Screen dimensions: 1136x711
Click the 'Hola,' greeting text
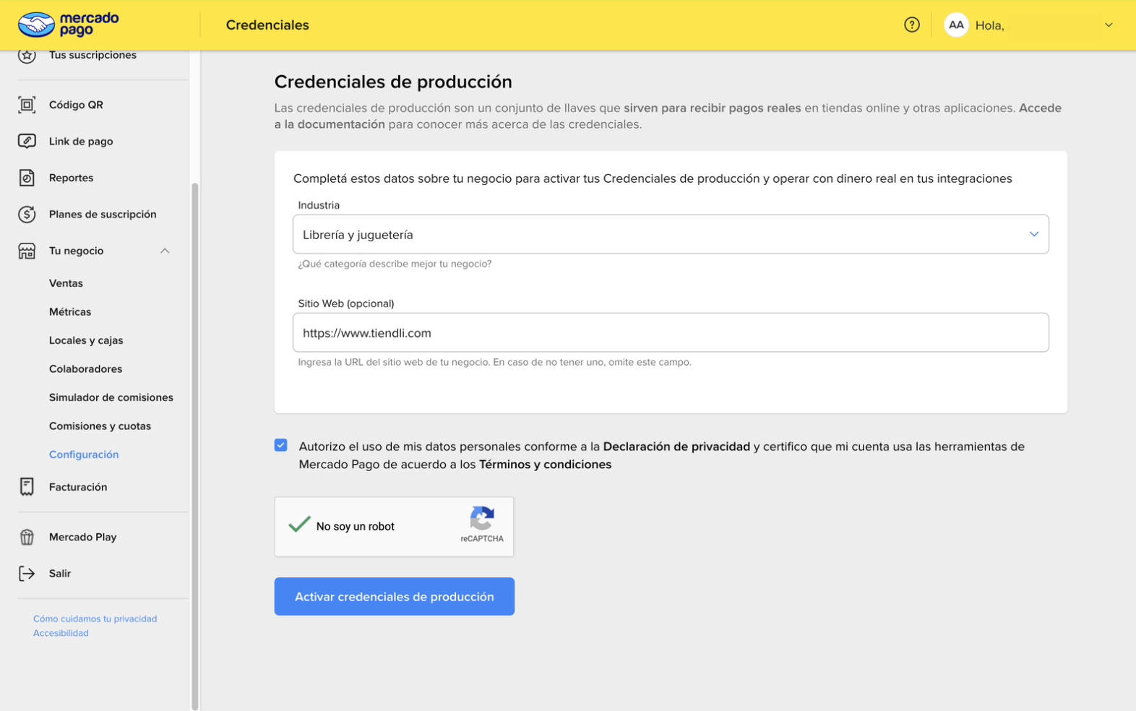(x=989, y=25)
